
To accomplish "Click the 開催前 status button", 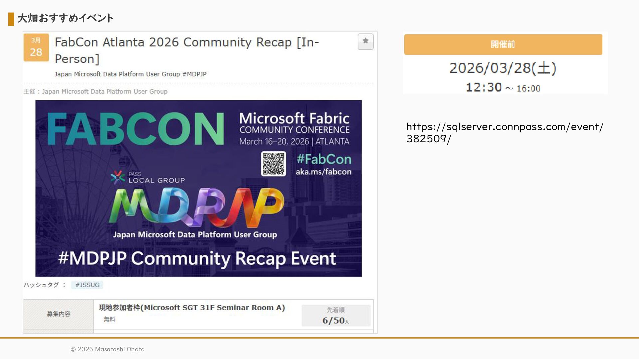I will click(x=503, y=44).
